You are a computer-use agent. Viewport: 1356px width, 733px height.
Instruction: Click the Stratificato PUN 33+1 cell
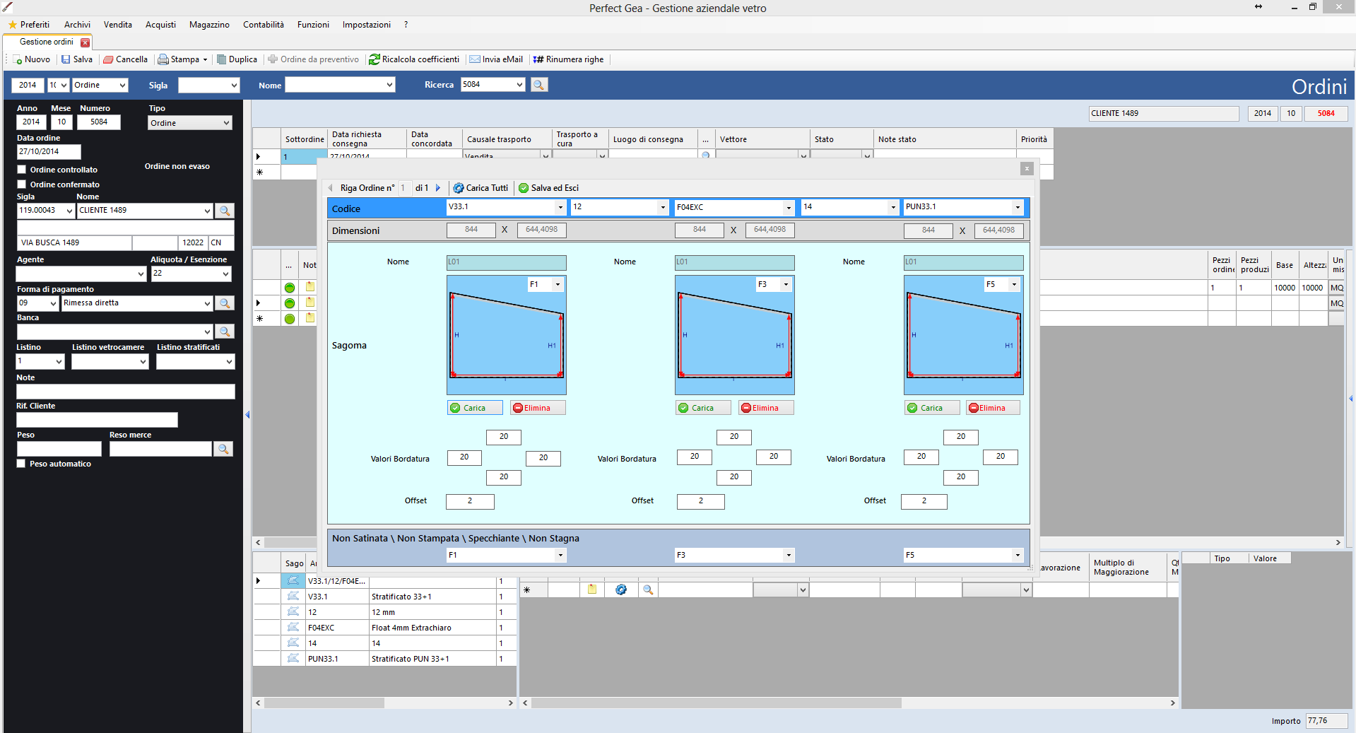tap(432, 659)
